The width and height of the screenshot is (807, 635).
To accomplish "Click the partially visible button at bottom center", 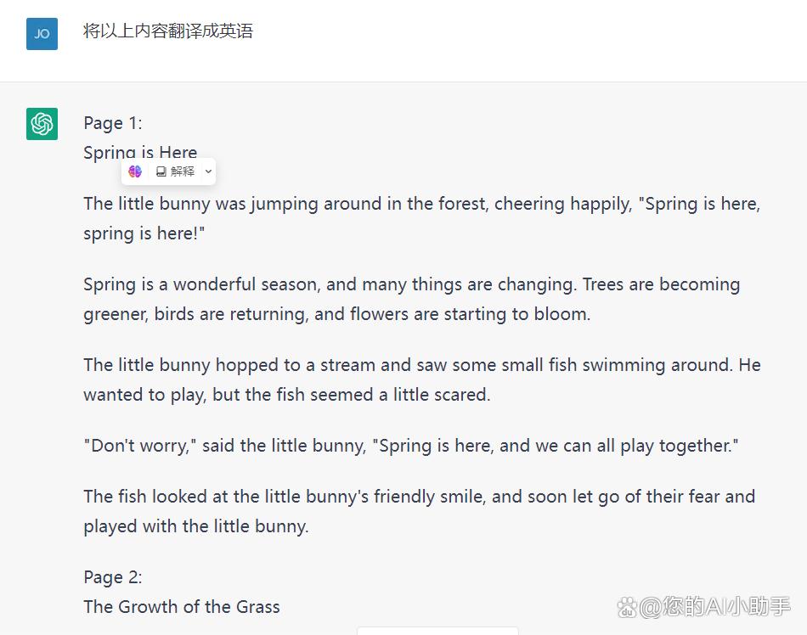I will tap(437, 631).
